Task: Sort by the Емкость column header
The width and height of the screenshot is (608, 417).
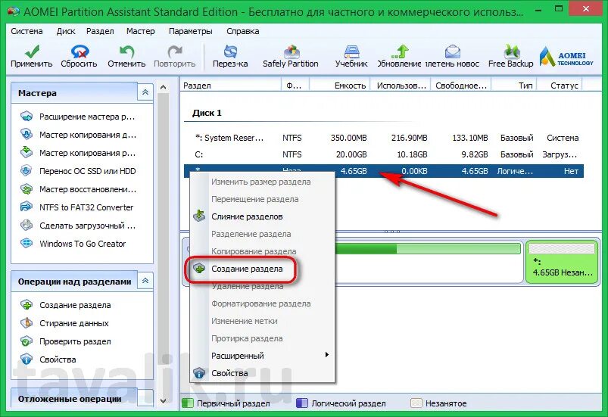Action: [x=340, y=86]
